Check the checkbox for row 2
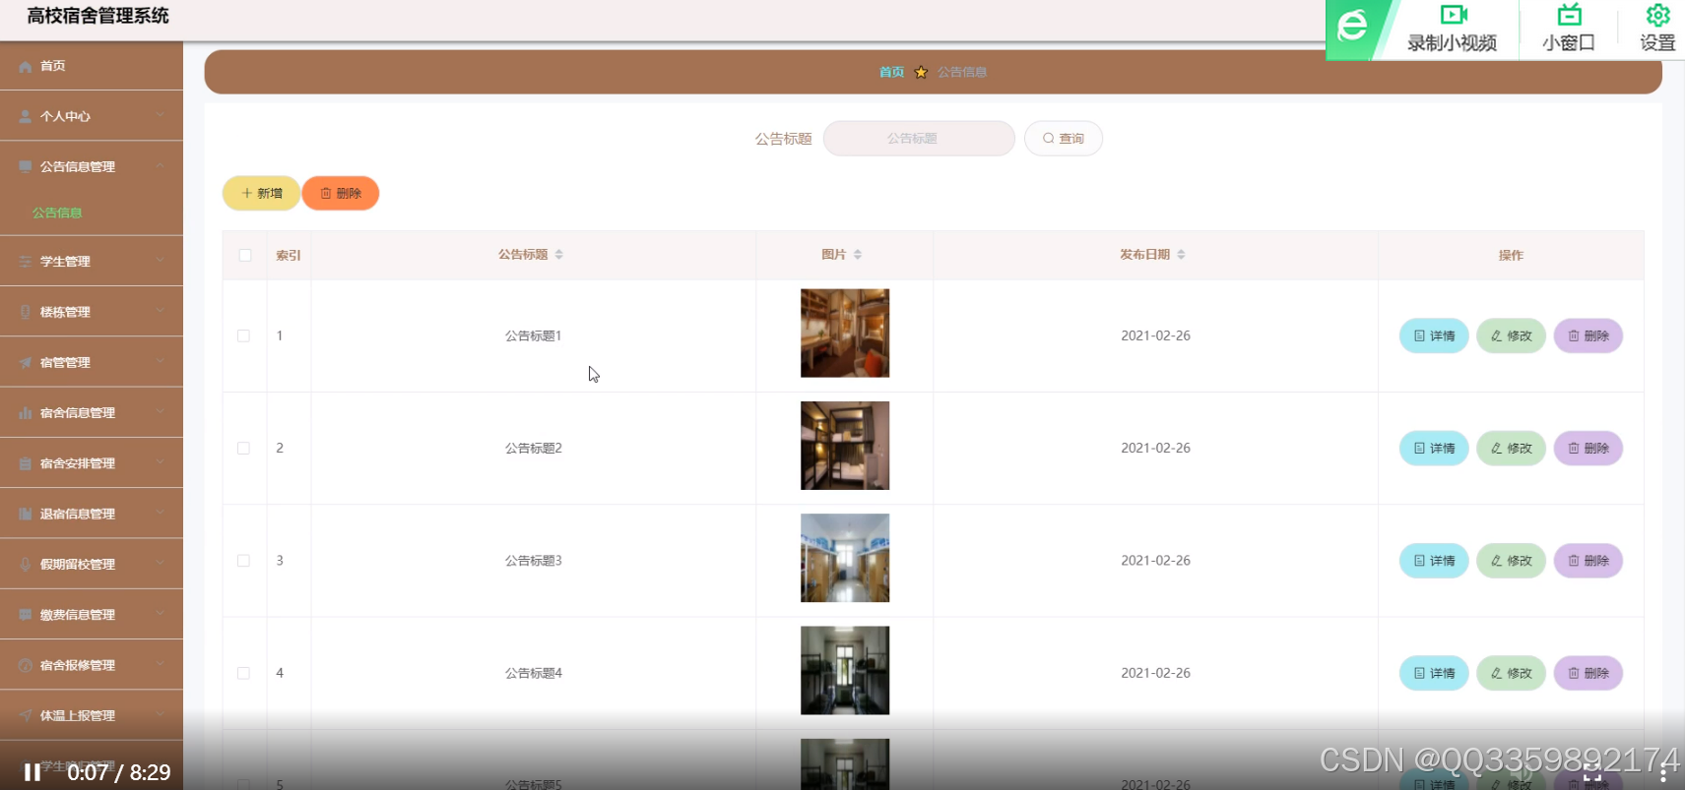Image resolution: width=1685 pixels, height=790 pixels. (243, 448)
